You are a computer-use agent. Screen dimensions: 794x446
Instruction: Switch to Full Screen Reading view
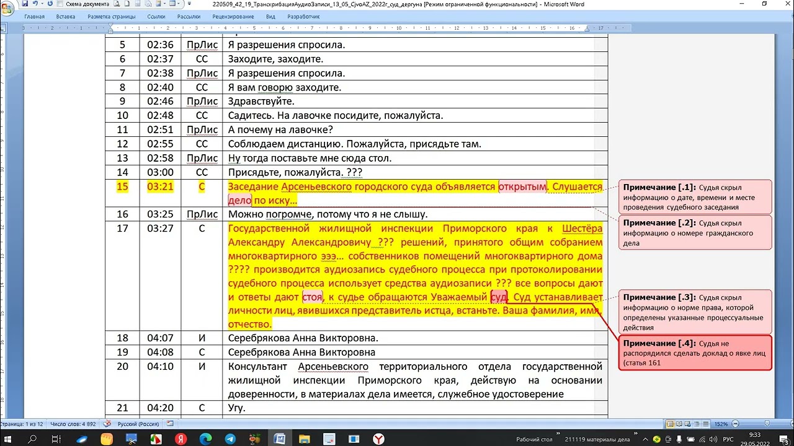pyautogui.click(x=679, y=424)
